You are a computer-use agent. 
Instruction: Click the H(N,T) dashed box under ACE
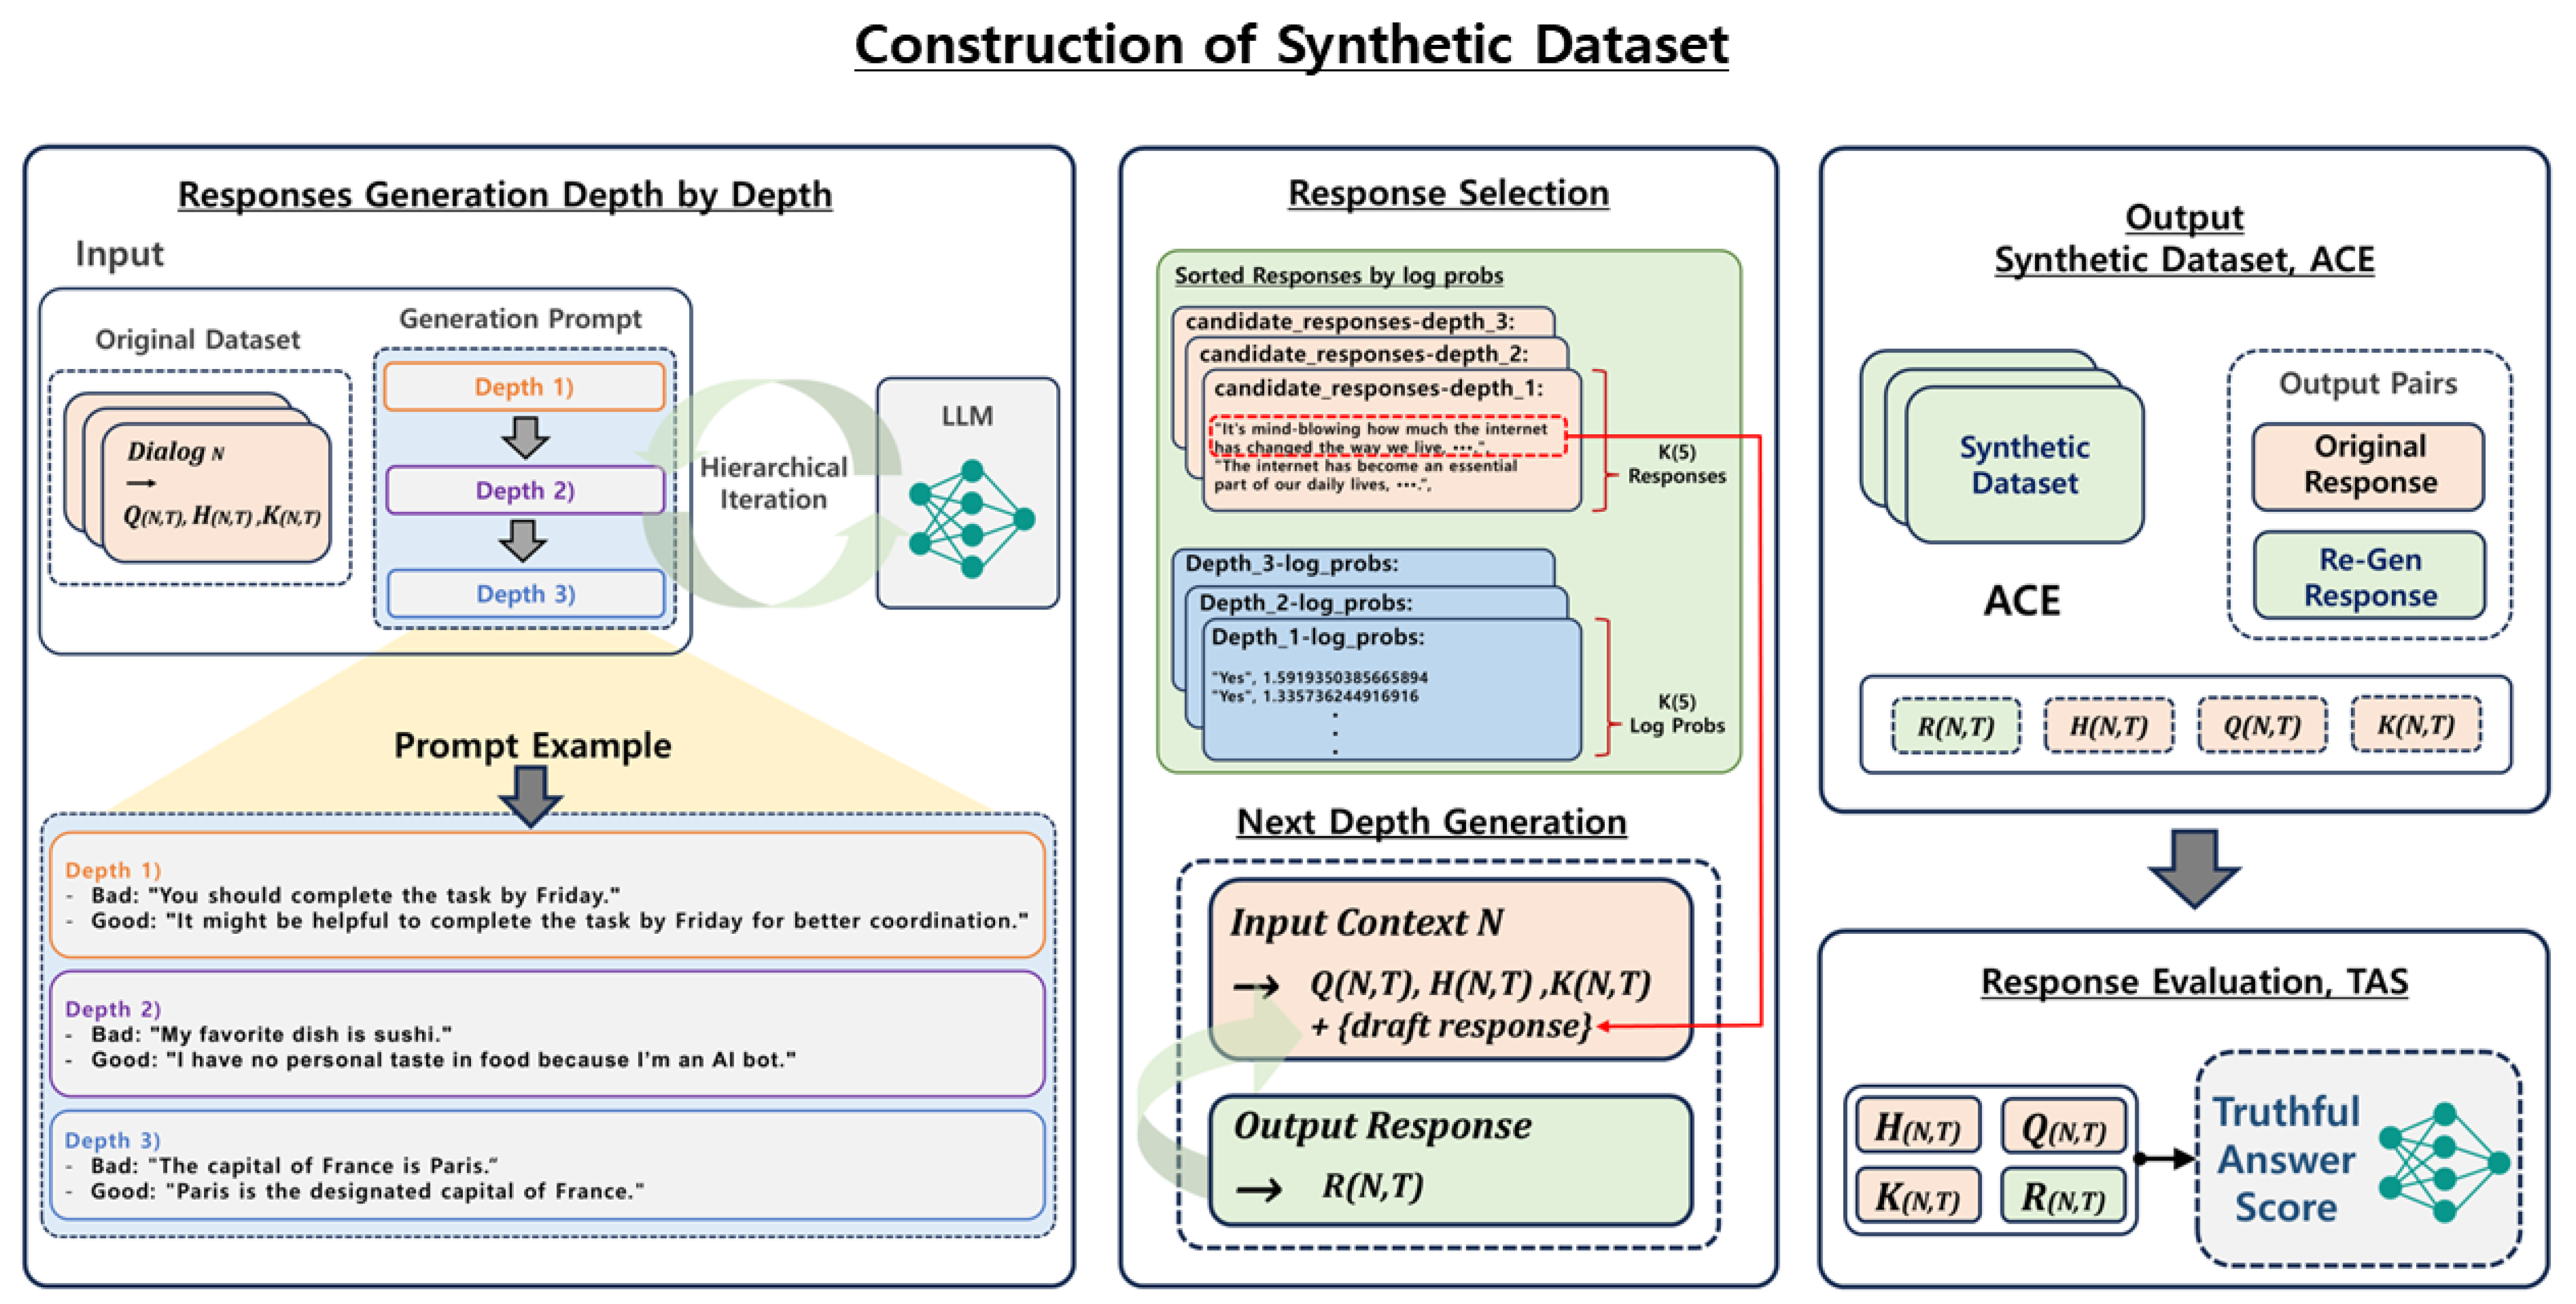[x=2108, y=726]
